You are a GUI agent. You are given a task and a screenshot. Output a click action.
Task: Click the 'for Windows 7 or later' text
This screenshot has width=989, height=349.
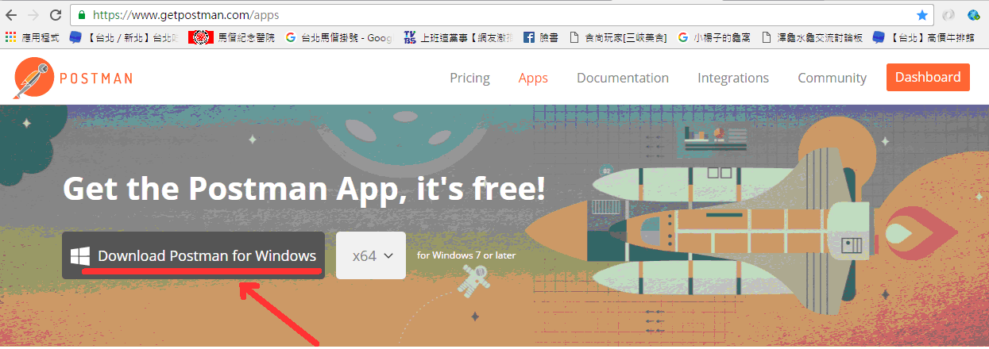466,255
